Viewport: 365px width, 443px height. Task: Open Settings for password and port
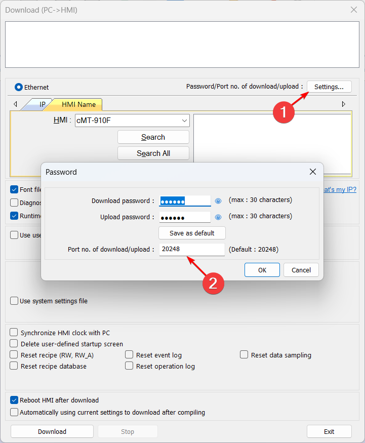[329, 87]
